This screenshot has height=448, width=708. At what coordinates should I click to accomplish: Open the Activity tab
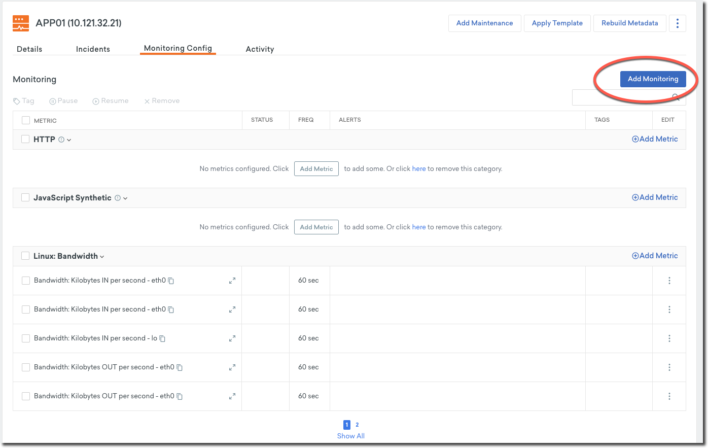260,49
